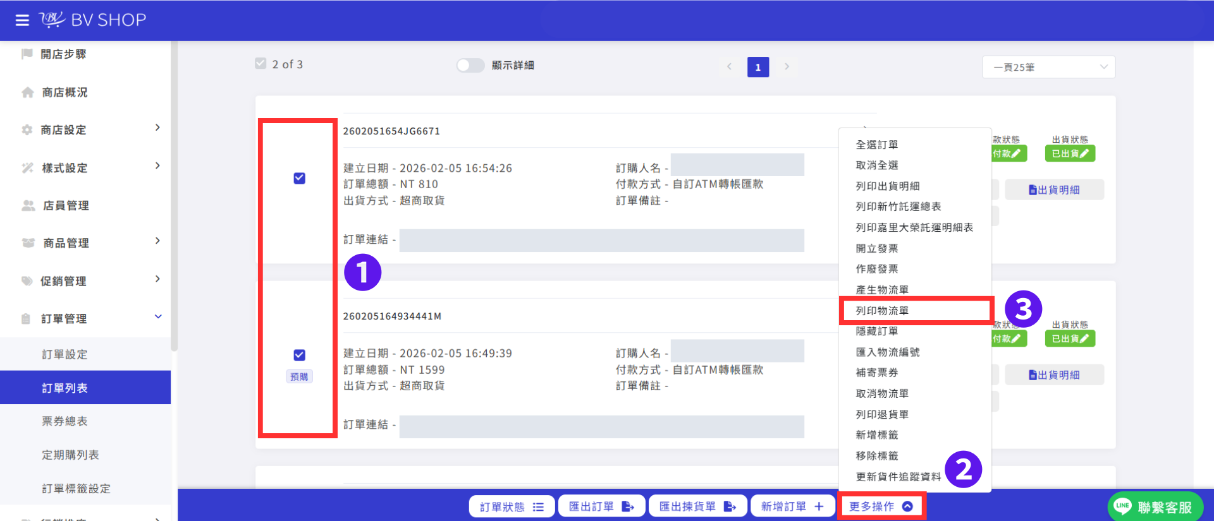Collapse the 訂單管理 chevron
1214x521 pixels.
[158, 317]
